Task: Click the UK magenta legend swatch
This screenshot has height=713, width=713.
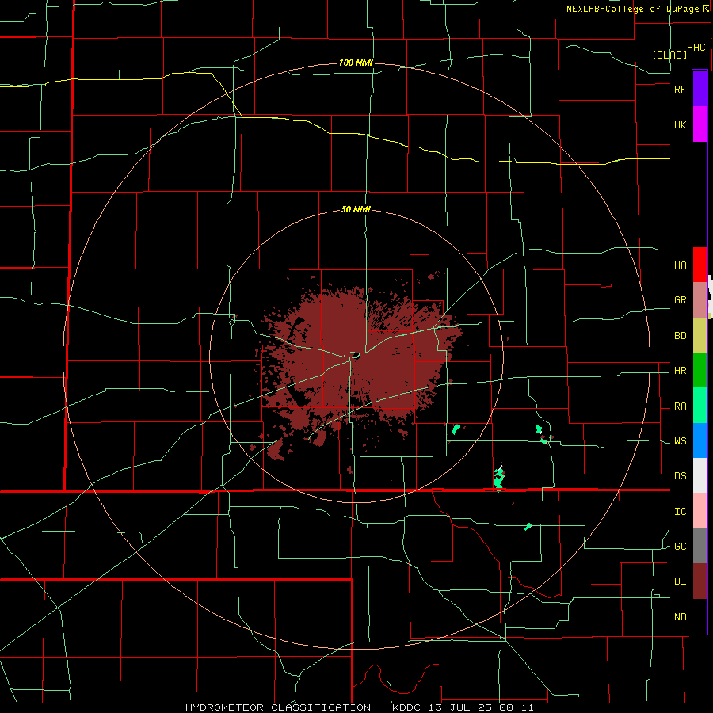Action: (x=700, y=124)
